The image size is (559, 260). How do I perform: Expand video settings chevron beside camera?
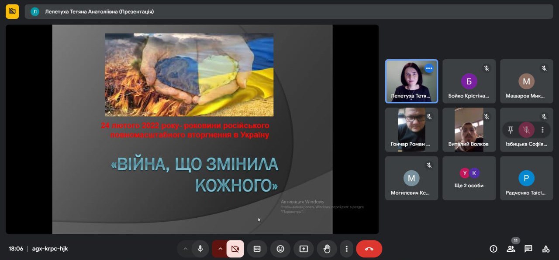point(220,249)
